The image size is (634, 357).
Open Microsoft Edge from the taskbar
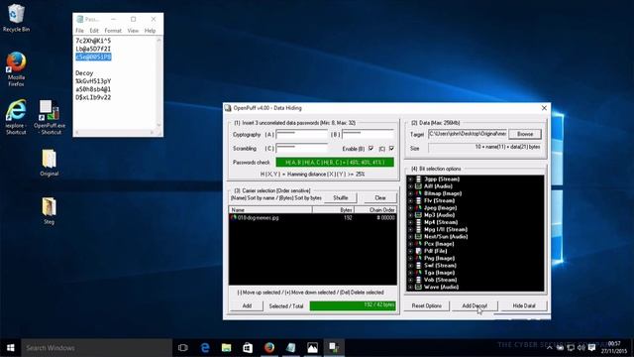pyautogui.click(x=205, y=348)
